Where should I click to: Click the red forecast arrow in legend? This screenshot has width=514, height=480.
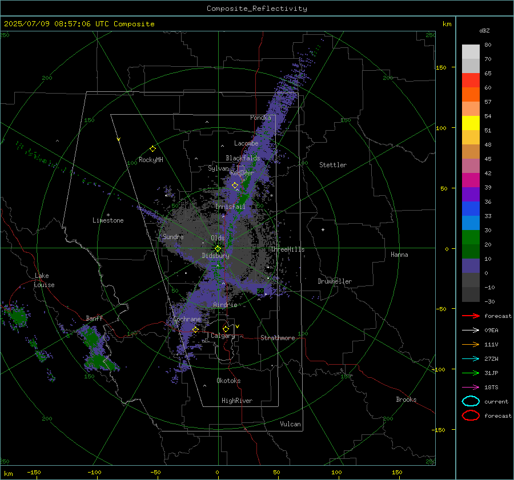point(471,316)
